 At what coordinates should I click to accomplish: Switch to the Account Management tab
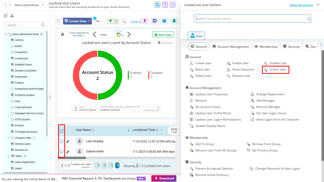tap(230, 47)
